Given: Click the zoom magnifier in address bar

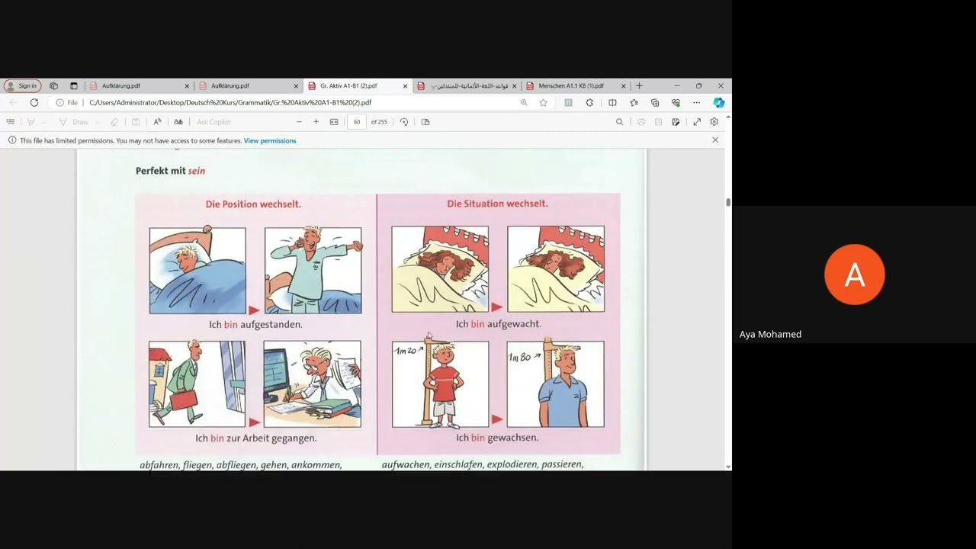Looking at the screenshot, I should click(524, 102).
